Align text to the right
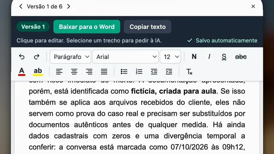This screenshot has height=154, width=274. coord(89,71)
